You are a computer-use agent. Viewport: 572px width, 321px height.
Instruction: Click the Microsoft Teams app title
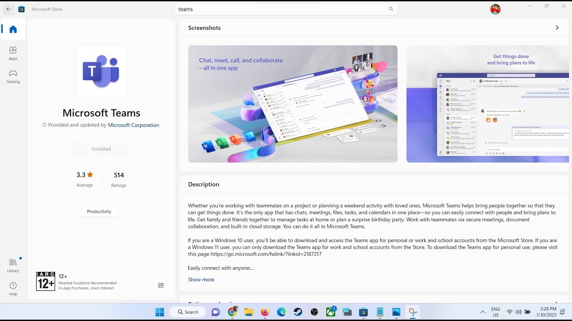[101, 113]
